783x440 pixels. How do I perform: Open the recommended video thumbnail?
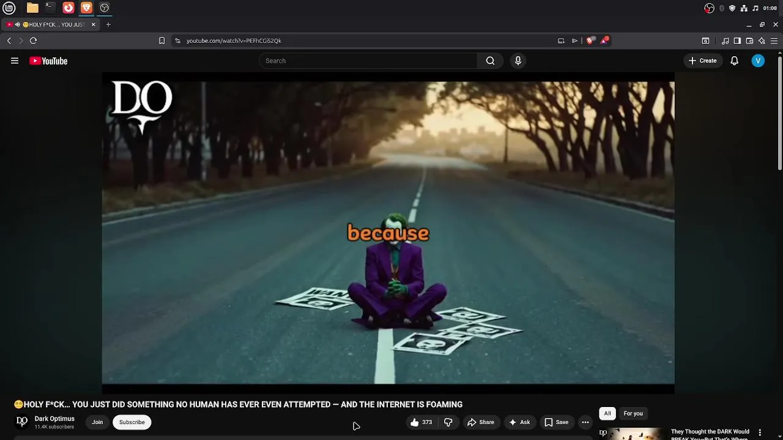pos(634,434)
